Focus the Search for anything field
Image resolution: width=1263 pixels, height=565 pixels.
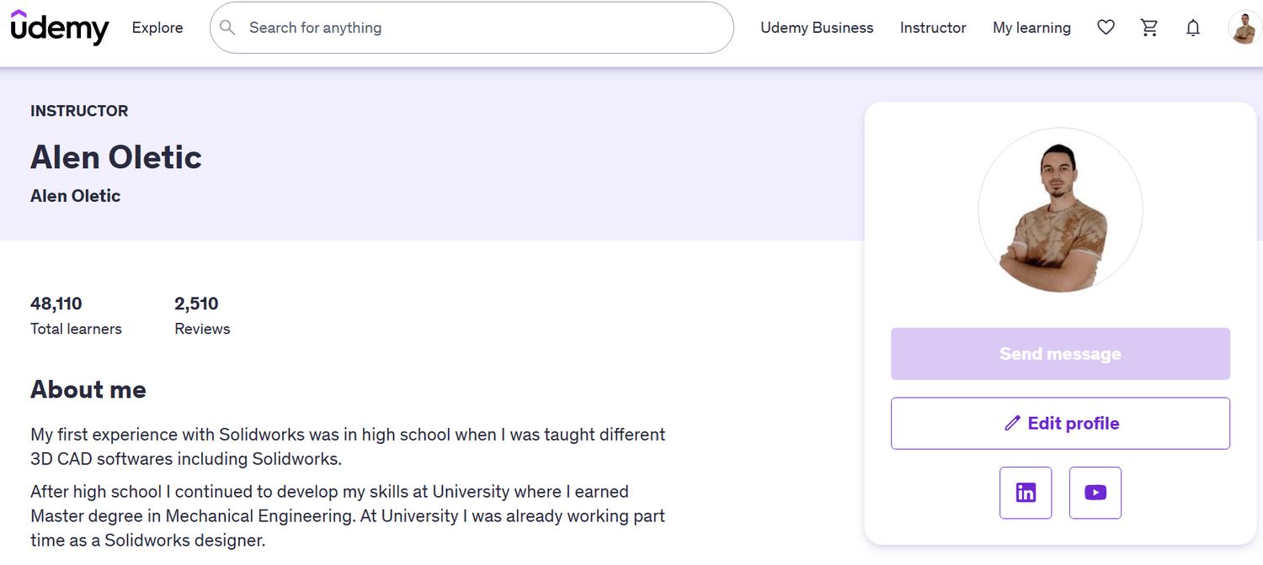tap(480, 28)
